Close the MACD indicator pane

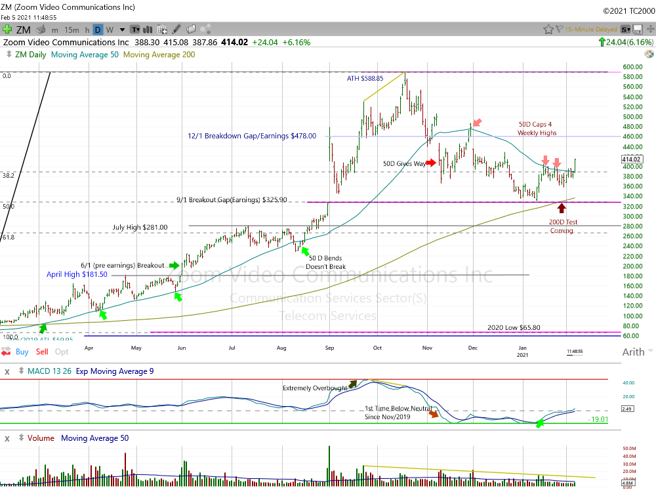coord(7,371)
